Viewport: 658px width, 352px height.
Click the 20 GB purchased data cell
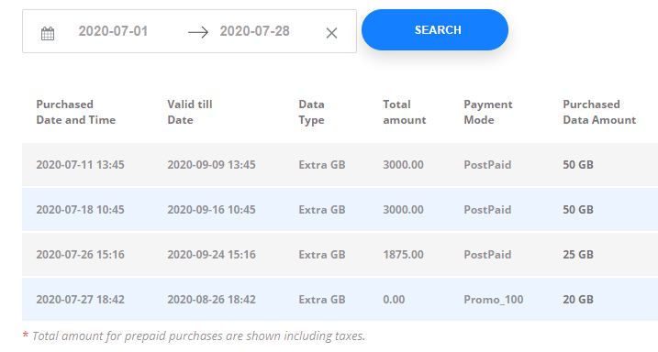[578, 299]
